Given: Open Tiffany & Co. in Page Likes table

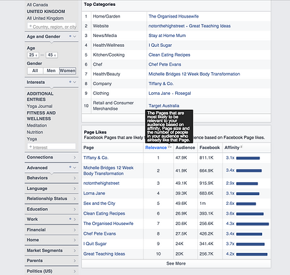Looking at the screenshot, I should point(96,158).
